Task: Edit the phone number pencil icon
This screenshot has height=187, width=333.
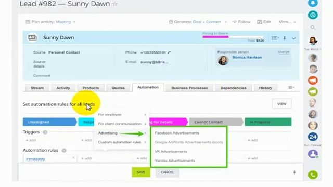Action: (169, 52)
